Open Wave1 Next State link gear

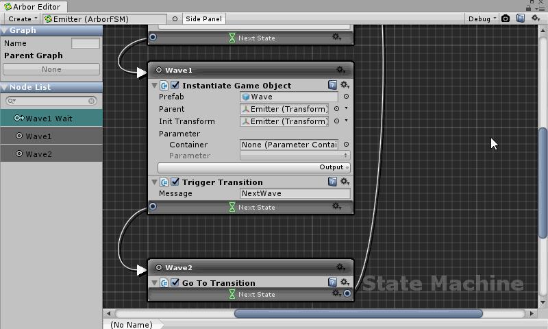(x=336, y=206)
